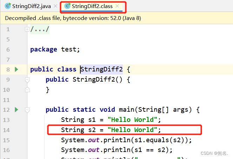This screenshot has width=233, height=159.
Task: Run the StringDiff2 class from line 8 gutter
Action: (16, 69)
